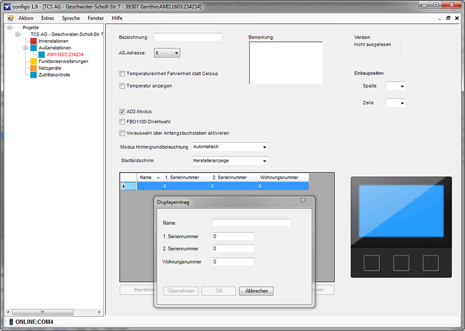465x331 pixels.
Task: Click Abbrechen in Displayeintrag dialog
Action: (256, 291)
